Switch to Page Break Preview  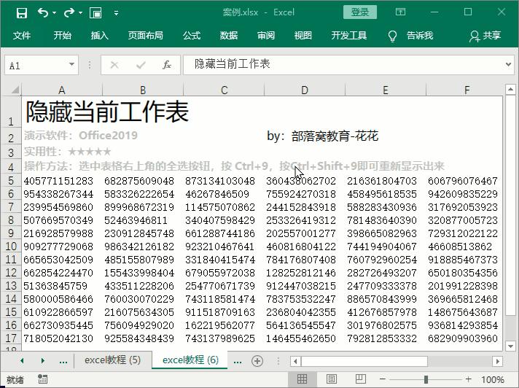(361, 379)
